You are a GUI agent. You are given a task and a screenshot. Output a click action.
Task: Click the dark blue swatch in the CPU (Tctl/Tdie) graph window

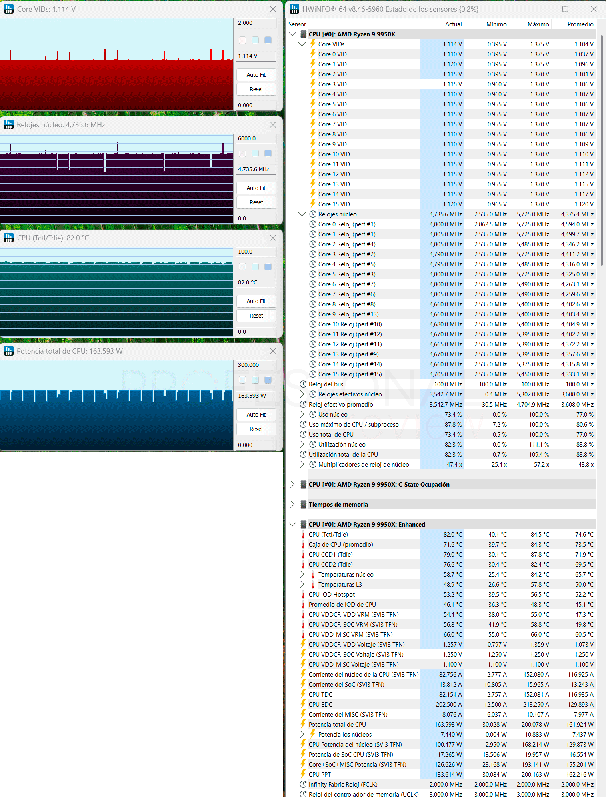268,266
